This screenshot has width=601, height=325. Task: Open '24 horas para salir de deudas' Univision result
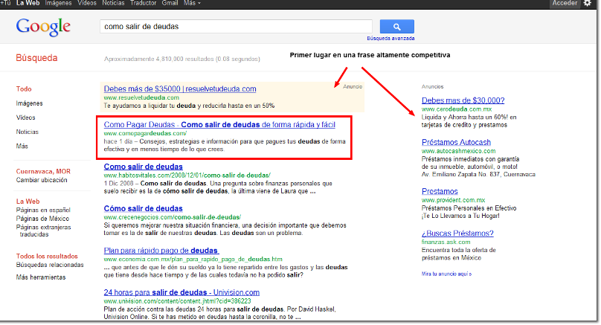click(x=181, y=292)
